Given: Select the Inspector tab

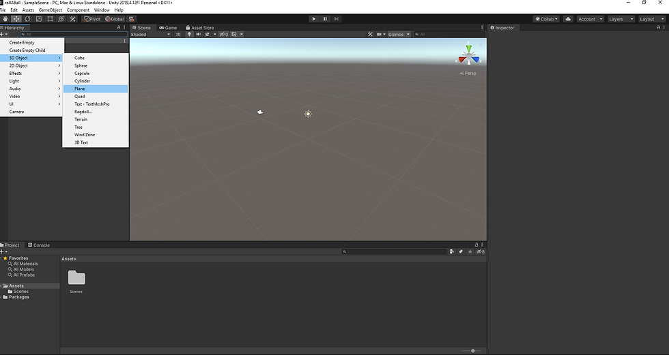Looking at the screenshot, I should point(502,28).
